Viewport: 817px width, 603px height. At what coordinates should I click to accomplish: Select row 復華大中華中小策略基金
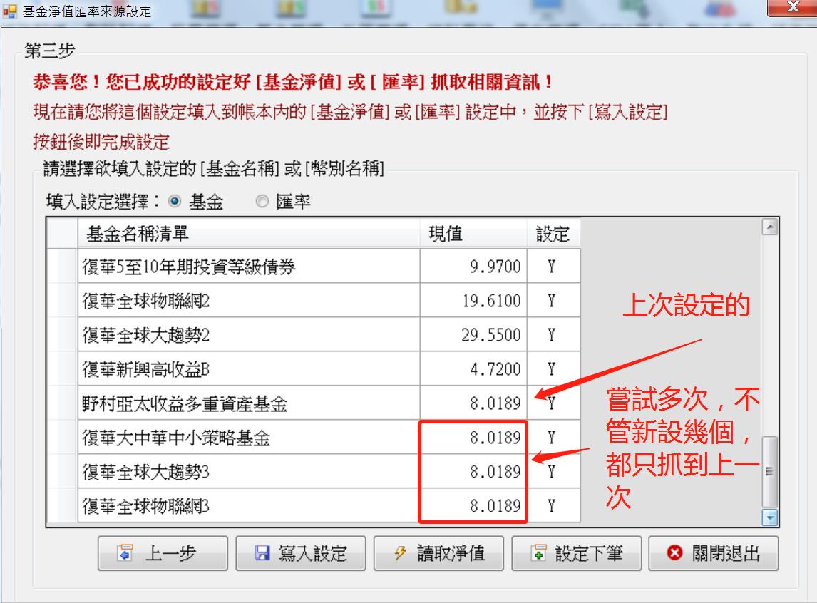314,438
